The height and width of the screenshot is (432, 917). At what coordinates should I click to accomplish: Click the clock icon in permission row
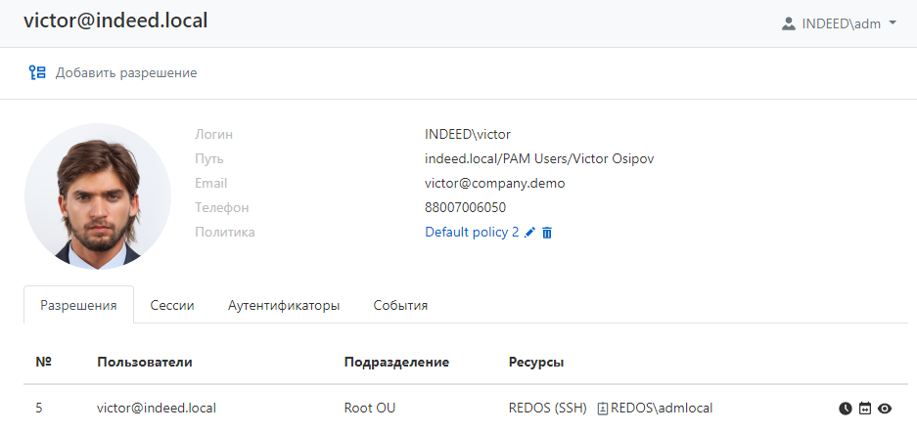pos(846,409)
